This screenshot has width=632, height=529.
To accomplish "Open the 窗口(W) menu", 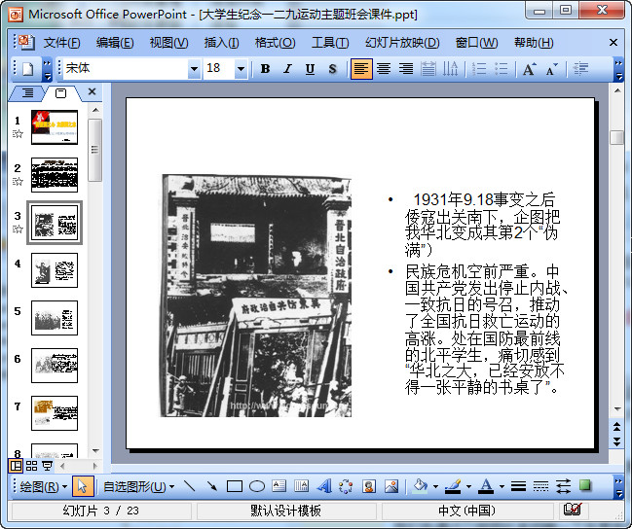I will pyautogui.click(x=476, y=42).
